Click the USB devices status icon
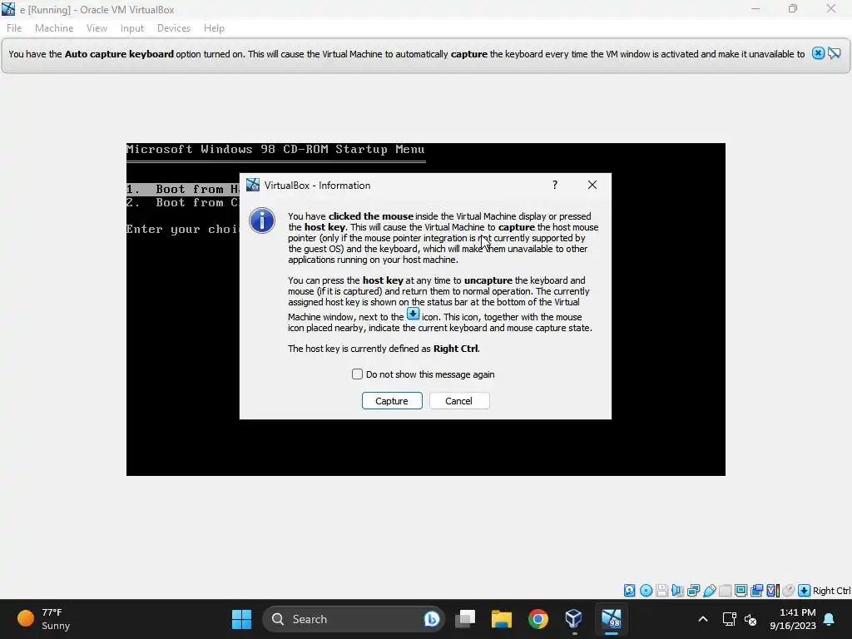Screen dimensions: 852x639 pos(709,590)
